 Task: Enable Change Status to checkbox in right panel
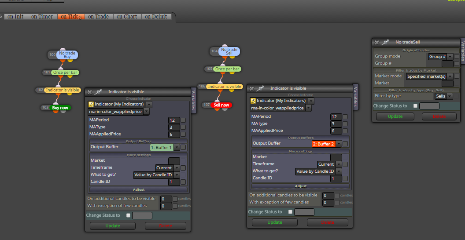tap(290, 212)
